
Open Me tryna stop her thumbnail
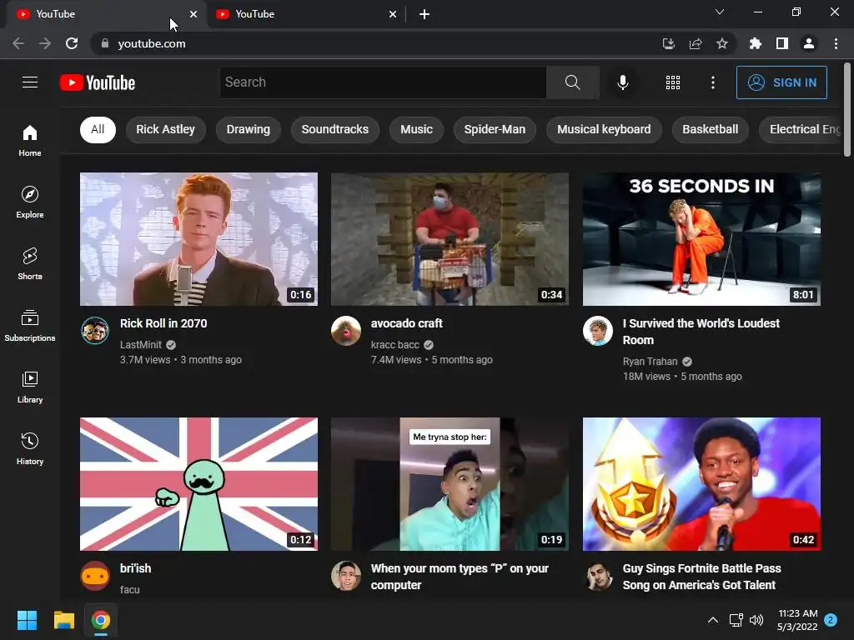point(450,484)
